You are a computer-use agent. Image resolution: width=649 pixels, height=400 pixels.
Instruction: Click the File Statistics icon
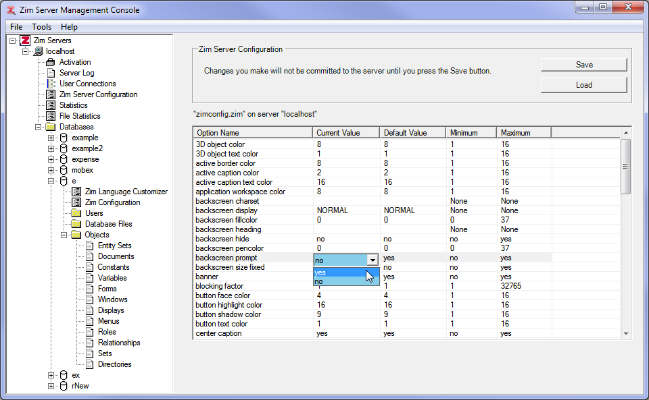tap(51, 115)
